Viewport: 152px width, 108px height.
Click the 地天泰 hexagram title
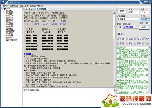click(29, 29)
